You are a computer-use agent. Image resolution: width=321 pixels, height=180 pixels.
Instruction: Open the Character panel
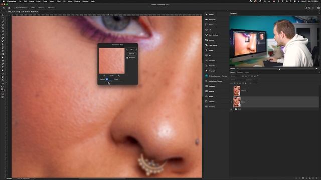pos(210,61)
